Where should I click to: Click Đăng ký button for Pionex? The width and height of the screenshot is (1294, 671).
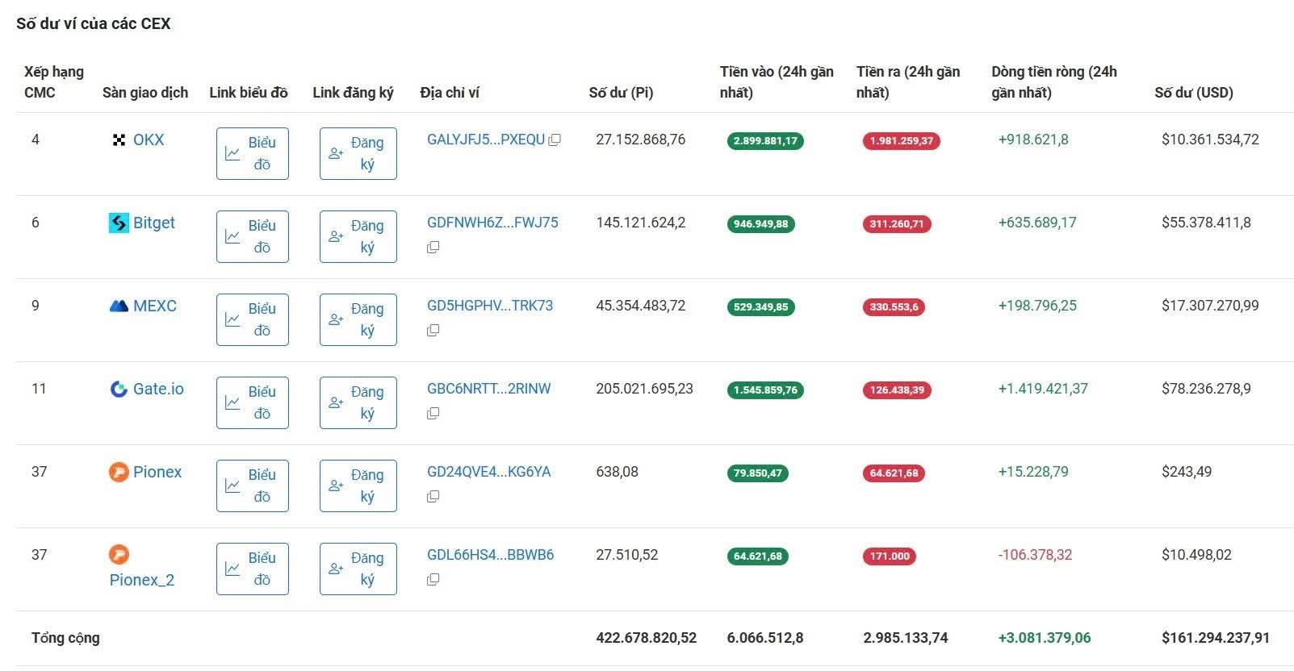click(358, 486)
